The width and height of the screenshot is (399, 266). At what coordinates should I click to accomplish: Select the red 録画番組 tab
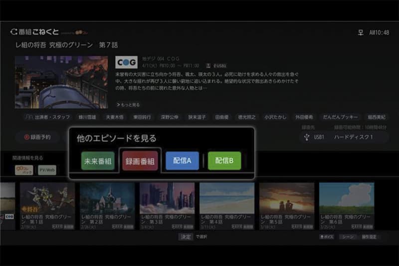coord(140,161)
